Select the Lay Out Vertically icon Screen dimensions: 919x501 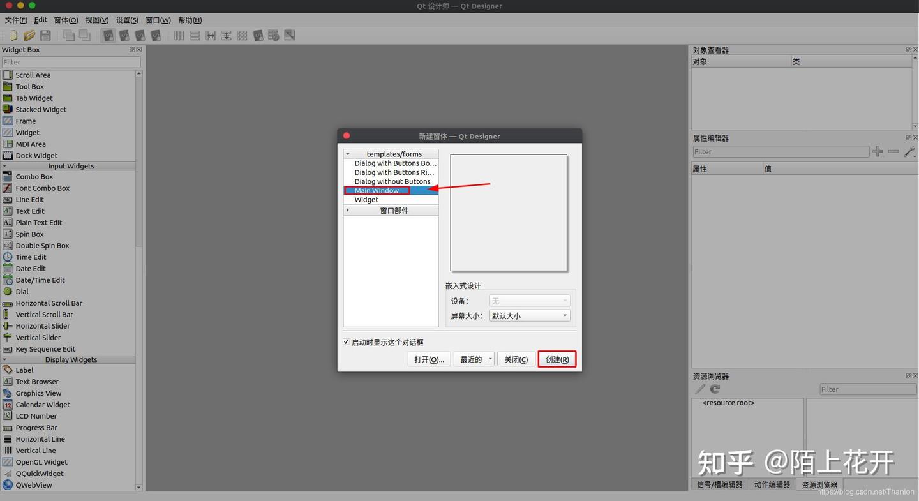click(194, 35)
